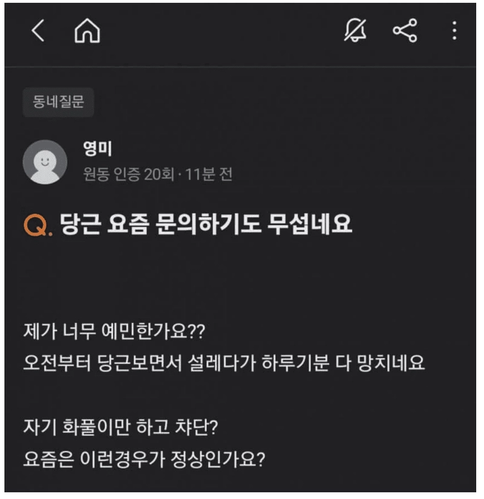Share this post via share icon
This screenshot has width=484, height=499.
pyautogui.click(x=405, y=30)
